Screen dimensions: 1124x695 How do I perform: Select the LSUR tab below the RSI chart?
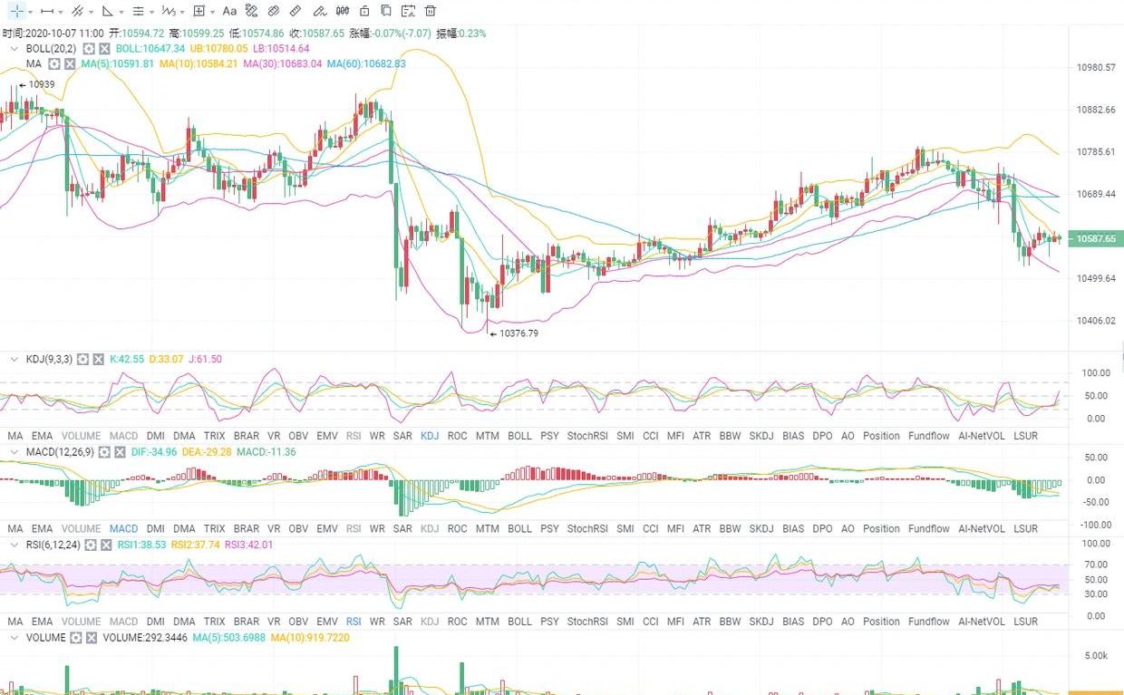(1025, 622)
